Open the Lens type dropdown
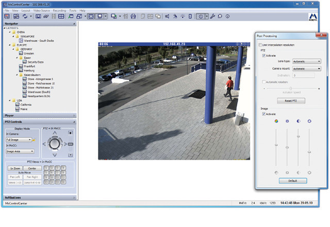This screenshot has height=227, width=330. [x=306, y=61]
